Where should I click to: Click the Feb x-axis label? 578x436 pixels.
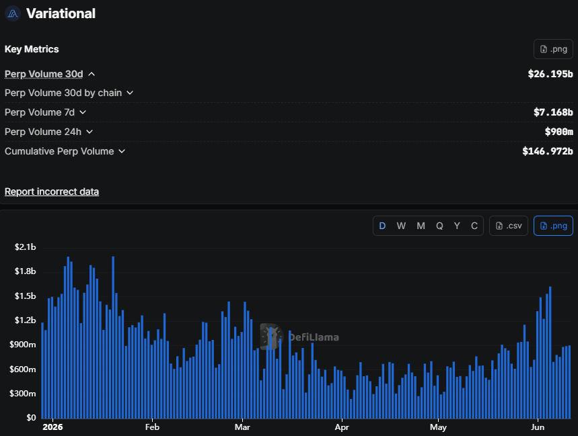[152, 427]
